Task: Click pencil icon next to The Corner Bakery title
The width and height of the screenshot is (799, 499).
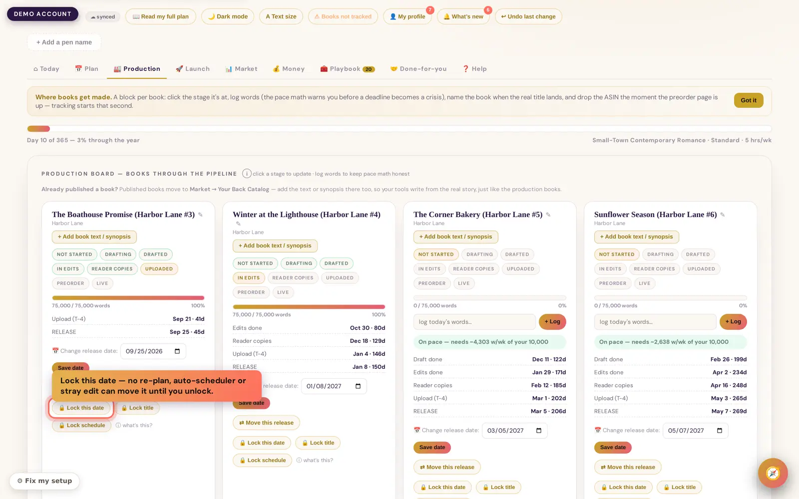Action: (548, 215)
